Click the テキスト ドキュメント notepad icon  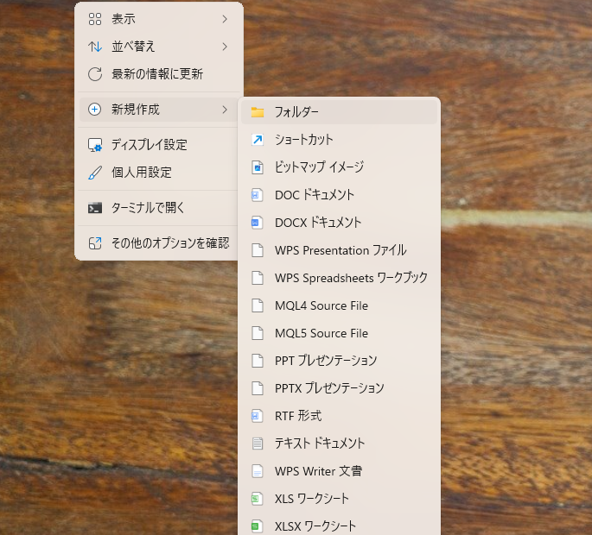(258, 444)
